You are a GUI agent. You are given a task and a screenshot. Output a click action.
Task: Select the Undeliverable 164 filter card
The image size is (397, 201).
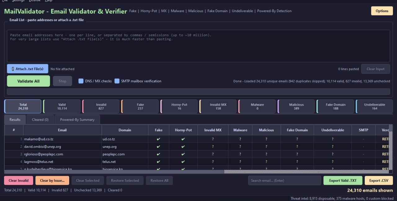[x=374, y=107]
